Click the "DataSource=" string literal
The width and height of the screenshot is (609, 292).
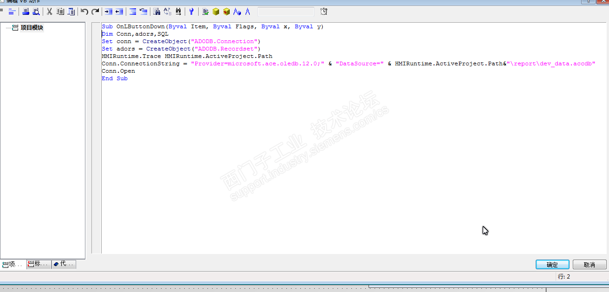click(360, 63)
